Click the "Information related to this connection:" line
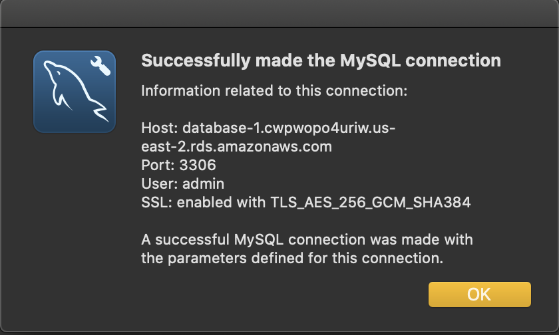559x335 pixels. pyautogui.click(x=274, y=91)
